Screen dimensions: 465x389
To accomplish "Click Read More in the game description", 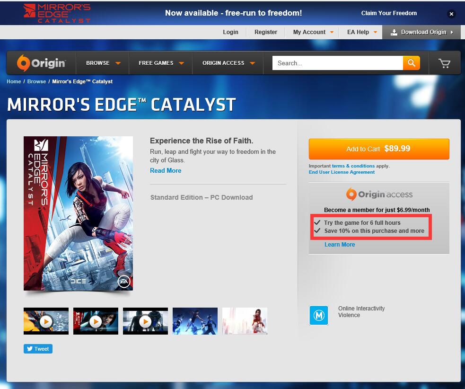I will click(166, 171).
